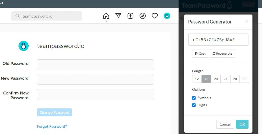Open direct messages paper plane icon
Screen dimensions: 262x134
click(x=118, y=16)
